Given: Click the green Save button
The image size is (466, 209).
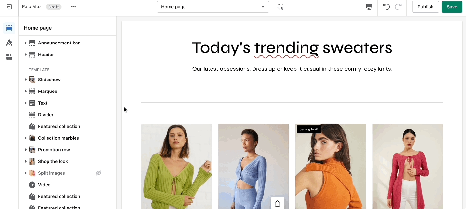Looking at the screenshot, I should pyautogui.click(x=452, y=7).
